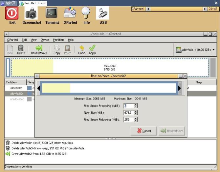This screenshot has width=220, height=172.
Task: Click the Free Space Following input field
Action: click(129, 120)
